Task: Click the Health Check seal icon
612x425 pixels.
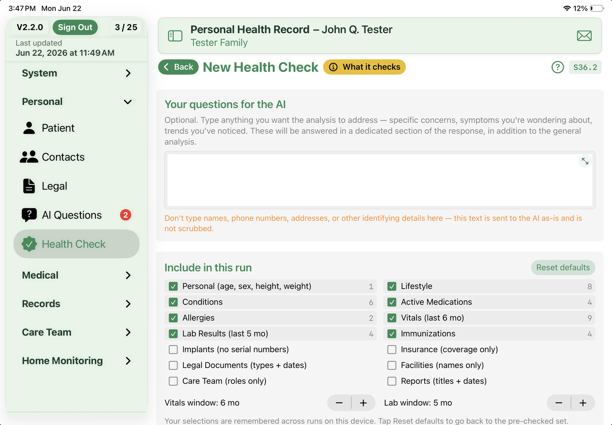Action: point(29,244)
